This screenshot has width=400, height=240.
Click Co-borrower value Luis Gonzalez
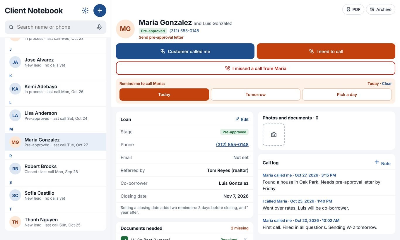(234, 183)
